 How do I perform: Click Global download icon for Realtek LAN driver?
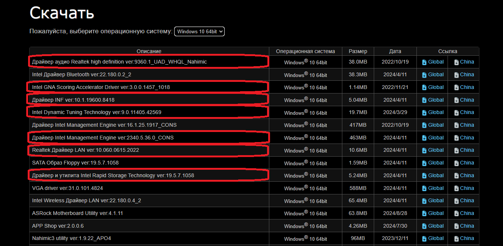[424, 150]
